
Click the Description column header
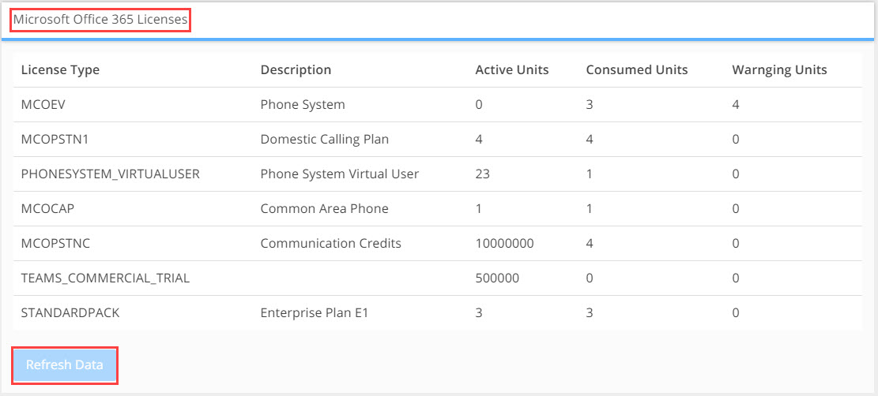296,70
